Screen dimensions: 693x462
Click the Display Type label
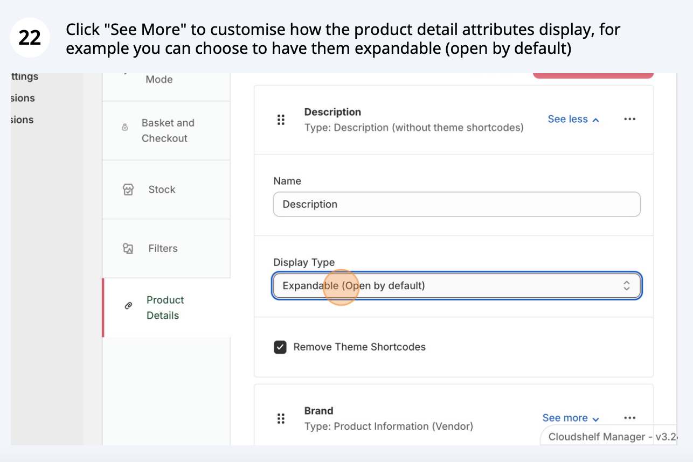(304, 262)
